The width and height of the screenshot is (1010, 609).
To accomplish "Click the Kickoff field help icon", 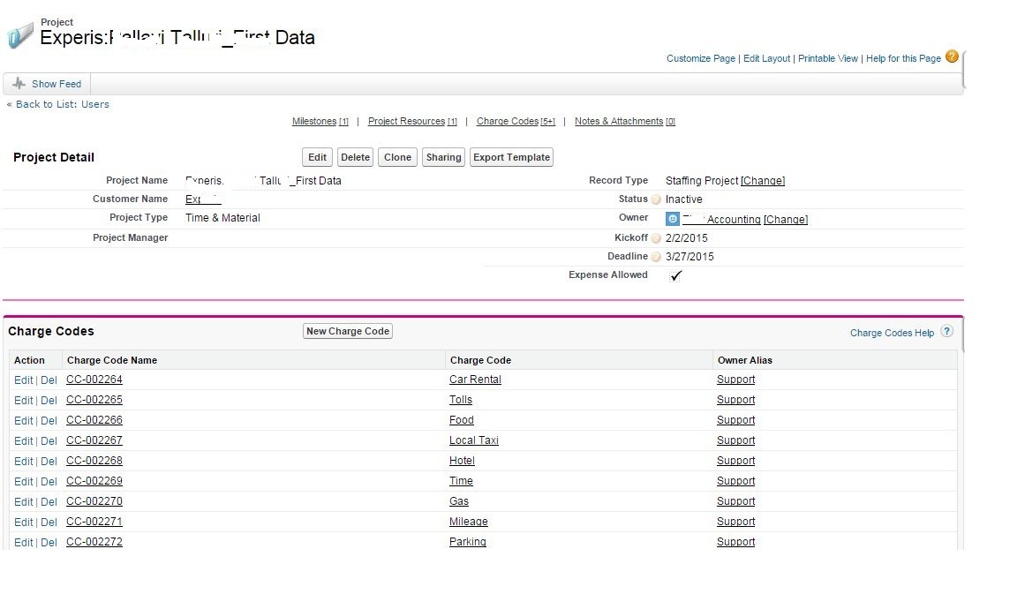I will click(x=656, y=239).
